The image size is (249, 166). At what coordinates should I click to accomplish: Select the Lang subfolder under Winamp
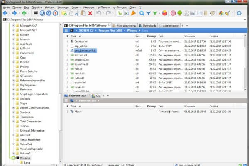tap(27, 163)
